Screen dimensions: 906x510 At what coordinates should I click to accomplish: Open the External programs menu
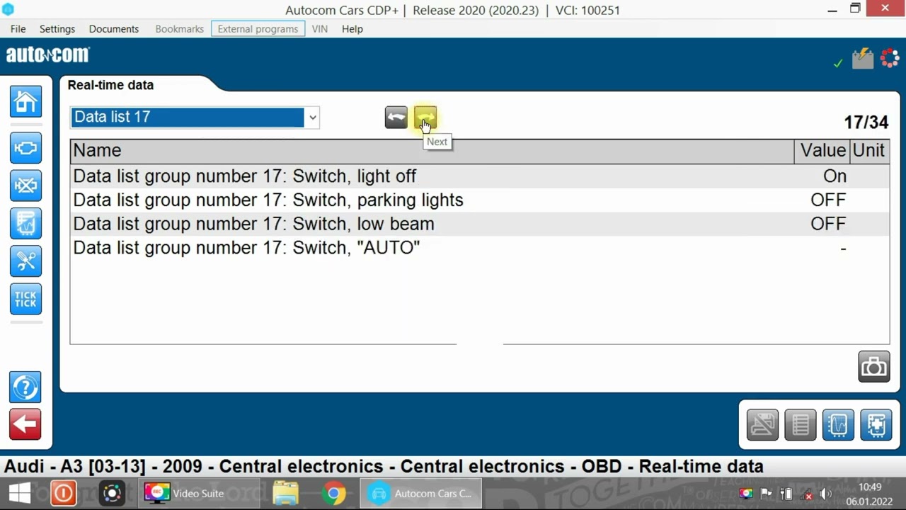point(258,29)
